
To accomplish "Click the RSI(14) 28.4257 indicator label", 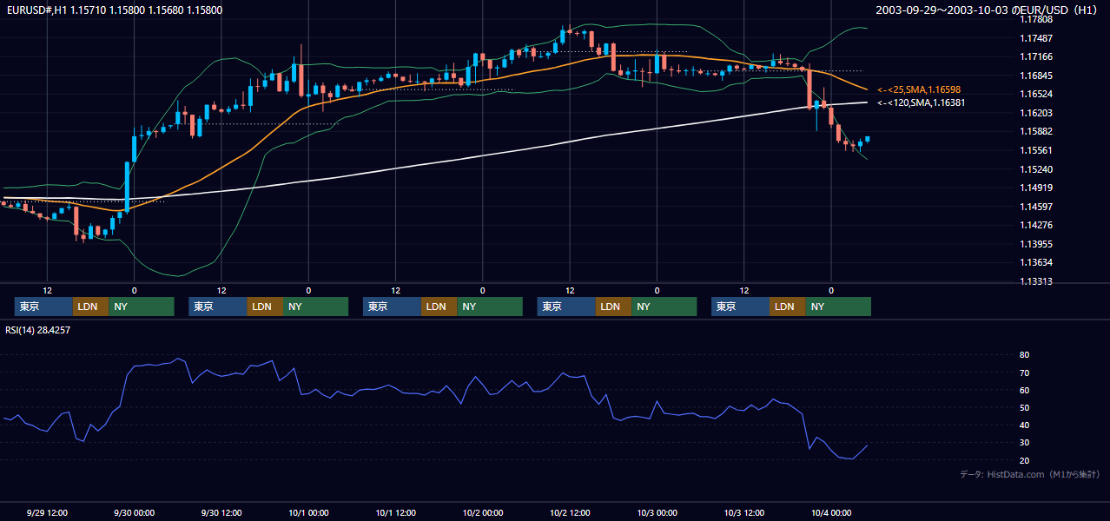I will tap(38, 330).
